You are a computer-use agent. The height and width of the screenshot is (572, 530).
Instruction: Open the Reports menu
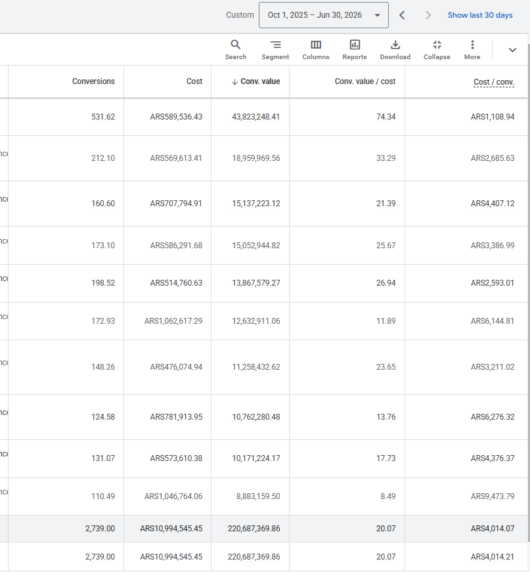(355, 50)
